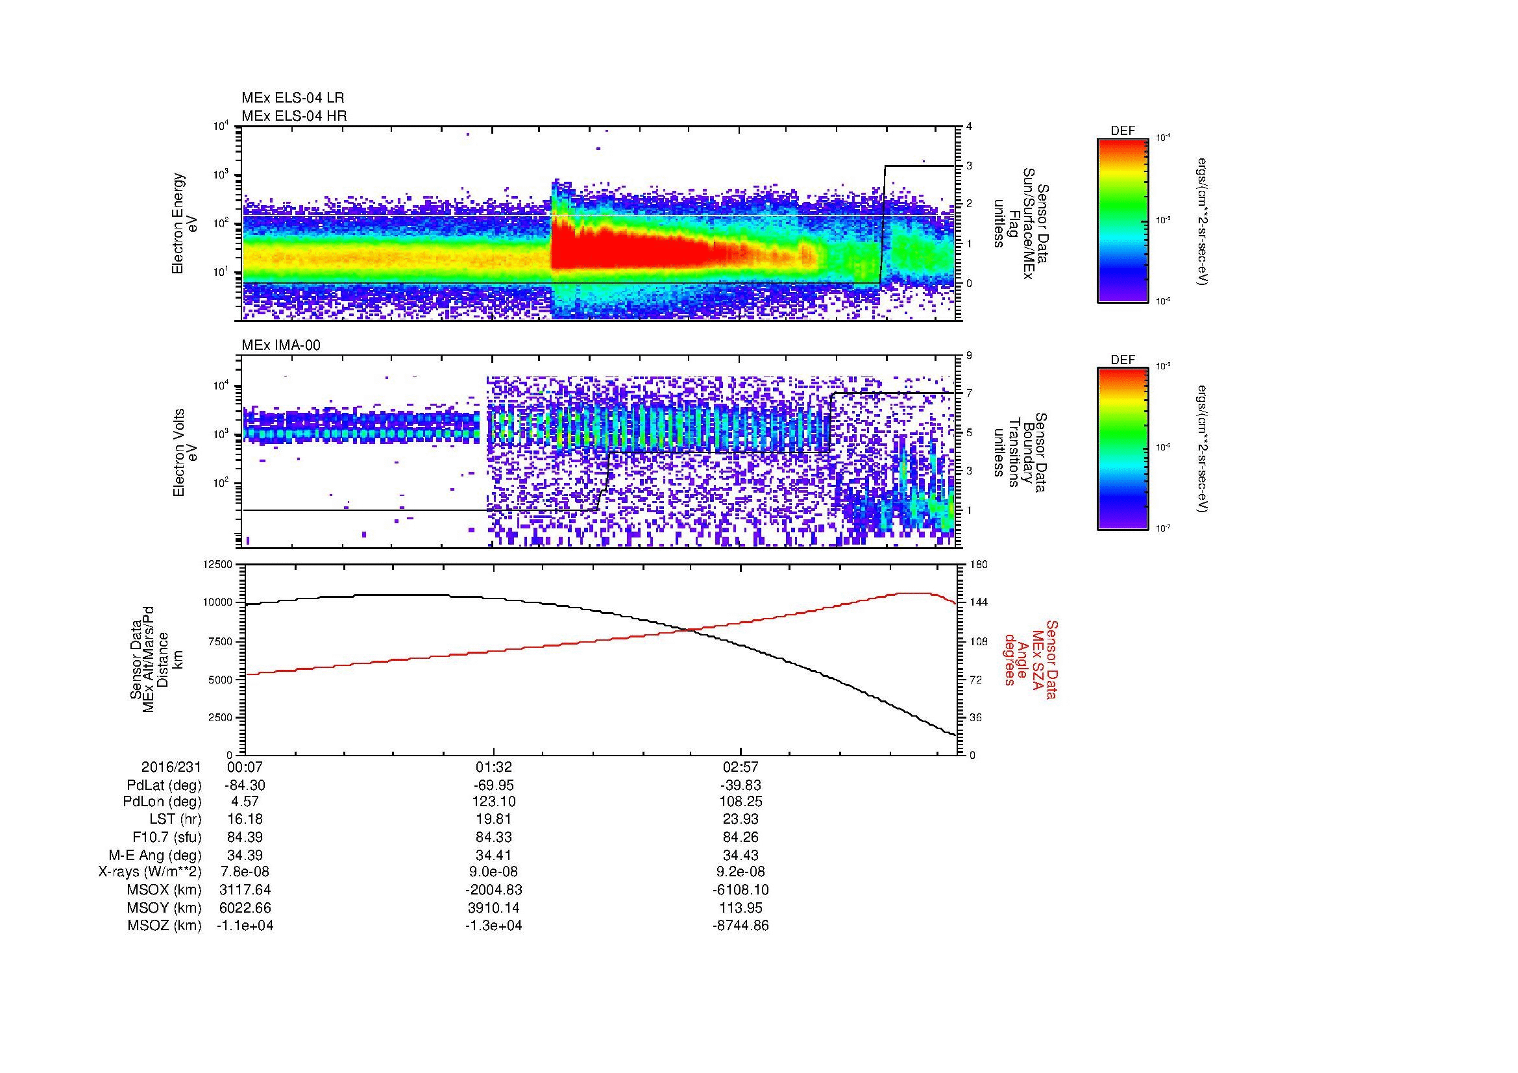Click the Electron Volts eV axis label
Viewport: 1518px width, 1073px height.
(185, 453)
